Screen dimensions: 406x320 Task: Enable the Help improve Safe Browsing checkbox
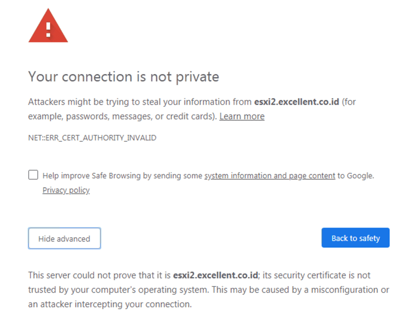[x=33, y=175]
